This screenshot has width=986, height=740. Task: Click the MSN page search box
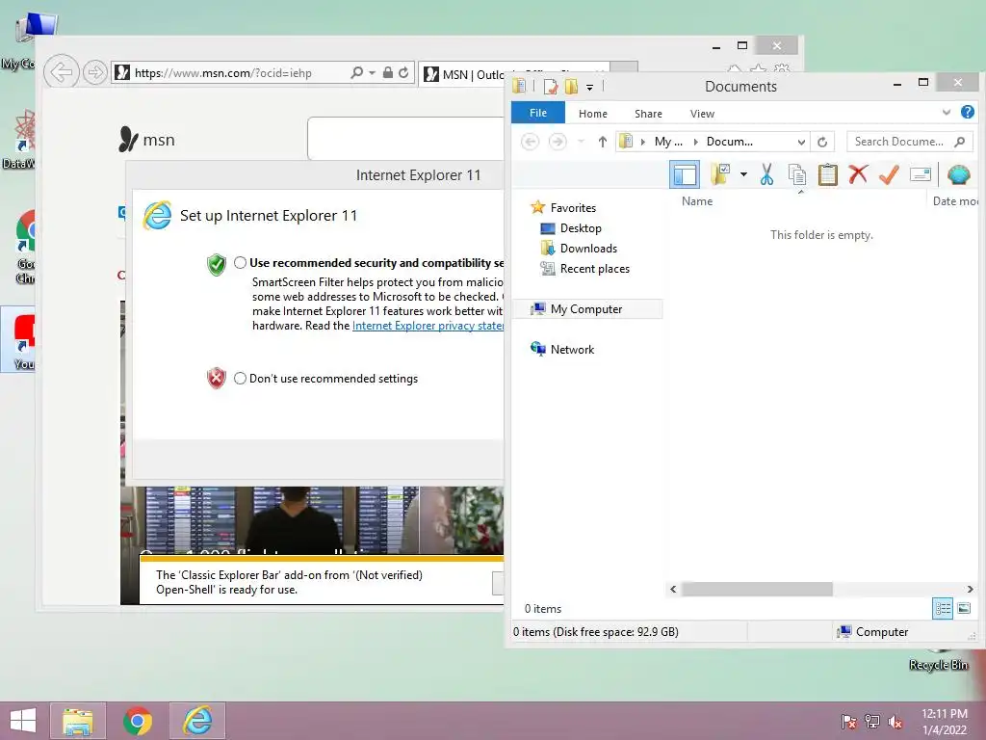tap(405, 139)
